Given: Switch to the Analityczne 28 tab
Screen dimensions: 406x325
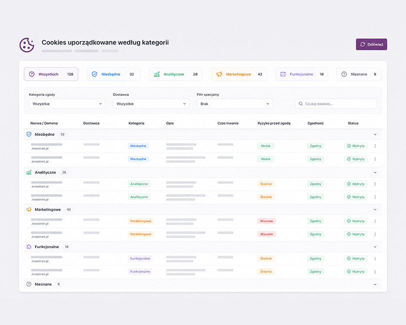Looking at the screenshot, I should coord(176,74).
